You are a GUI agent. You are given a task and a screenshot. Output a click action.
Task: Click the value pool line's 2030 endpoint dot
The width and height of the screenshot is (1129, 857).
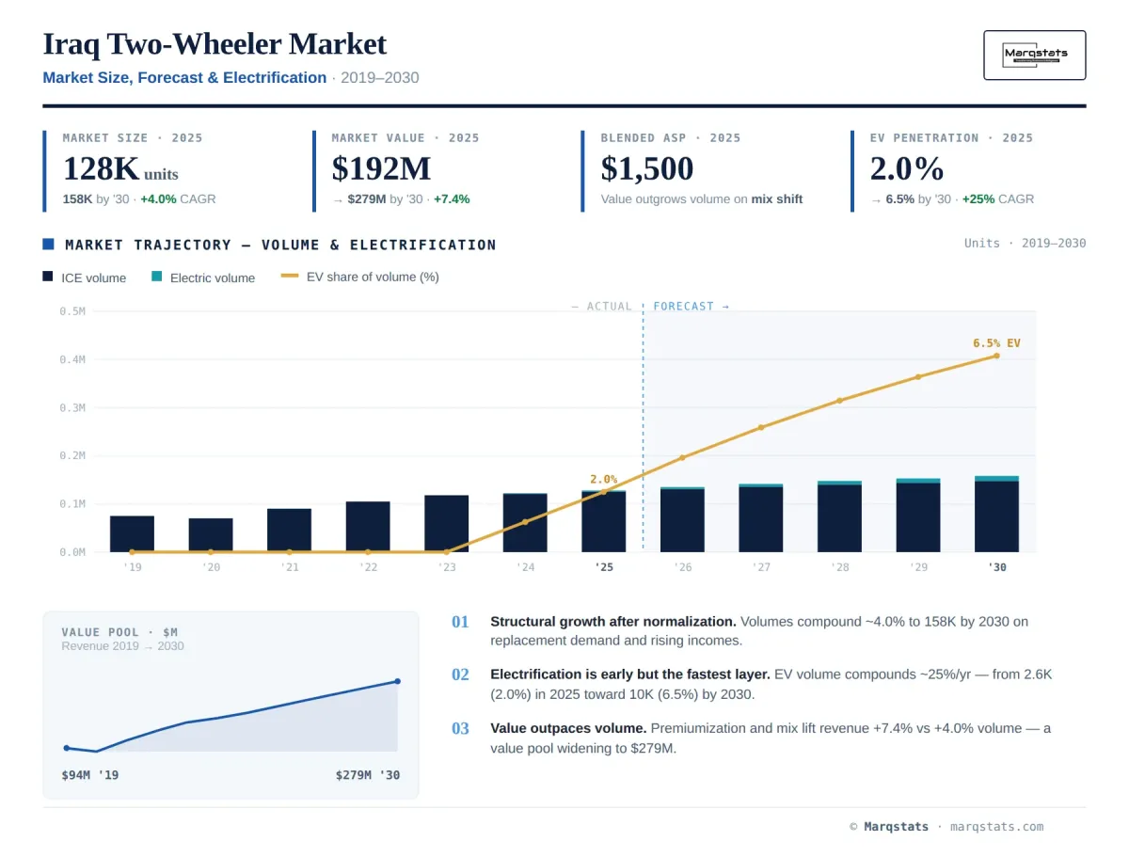(397, 681)
